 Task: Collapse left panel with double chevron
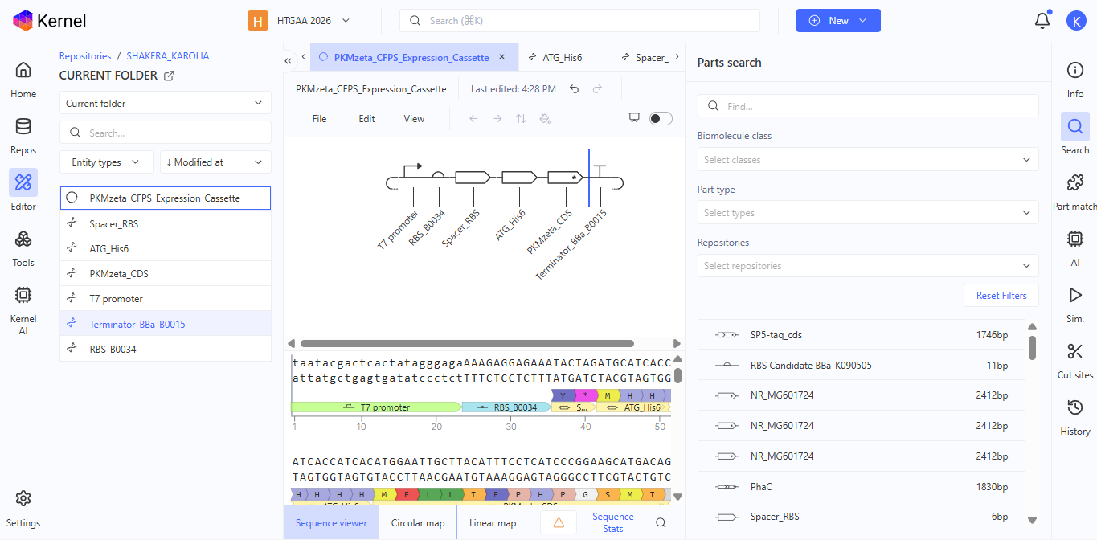point(289,60)
